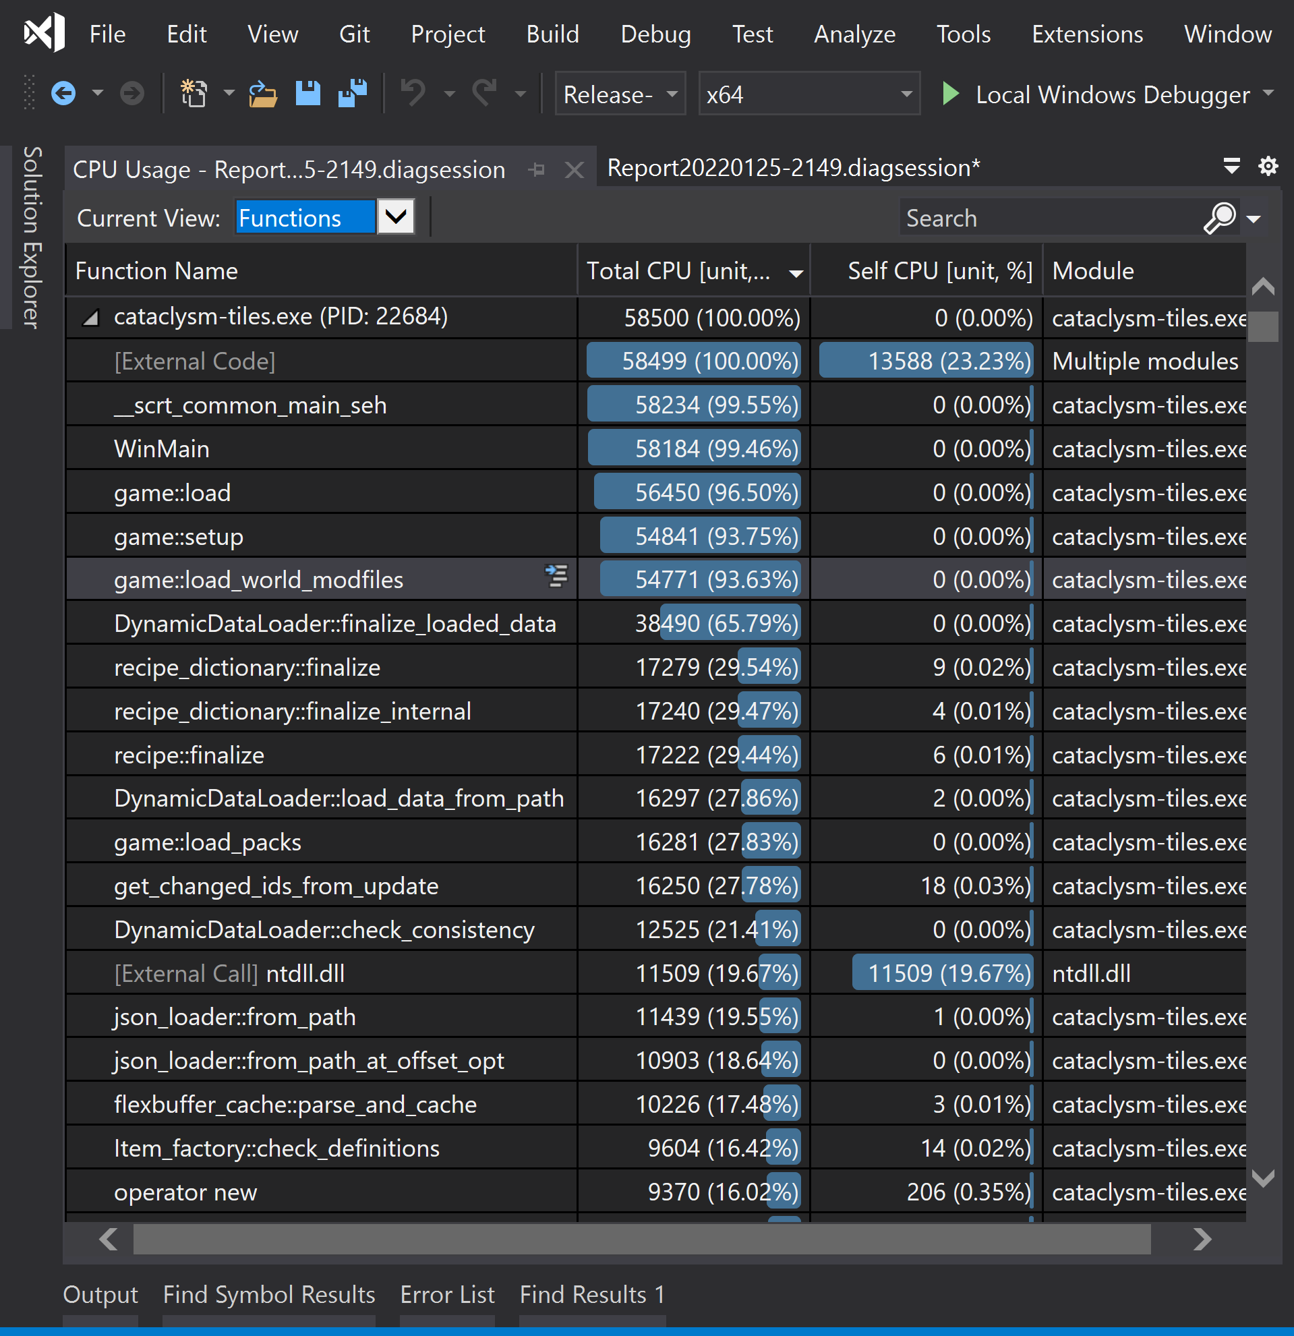Select the operator new function row
The width and height of the screenshot is (1294, 1336).
click(x=655, y=1192)
